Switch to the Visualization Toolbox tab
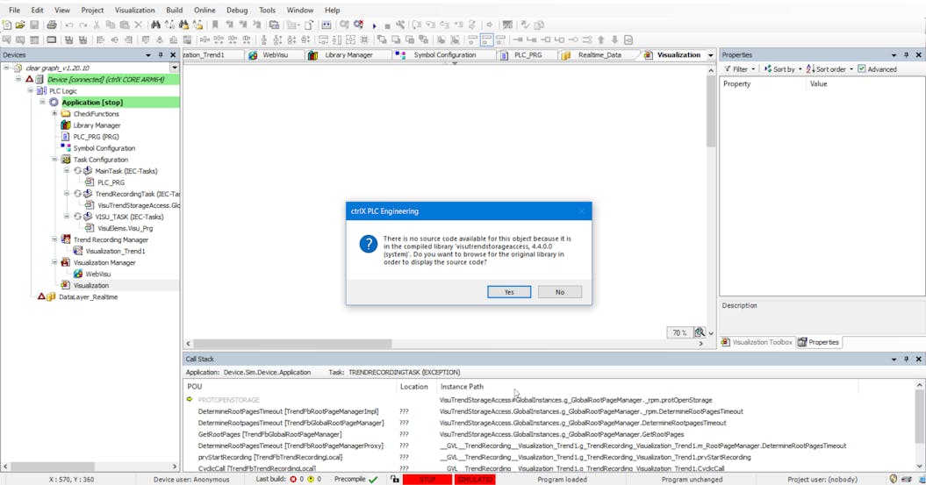The height and width of the screenshot is (485, 926). (x=757, y=342)
